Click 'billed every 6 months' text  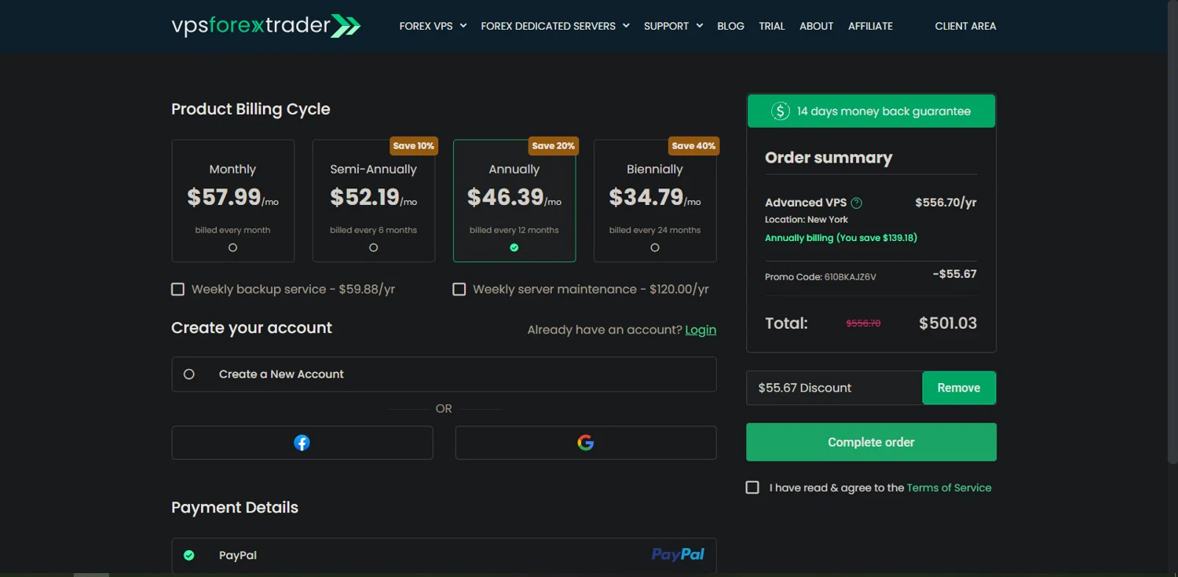click(x=373, y=230)
